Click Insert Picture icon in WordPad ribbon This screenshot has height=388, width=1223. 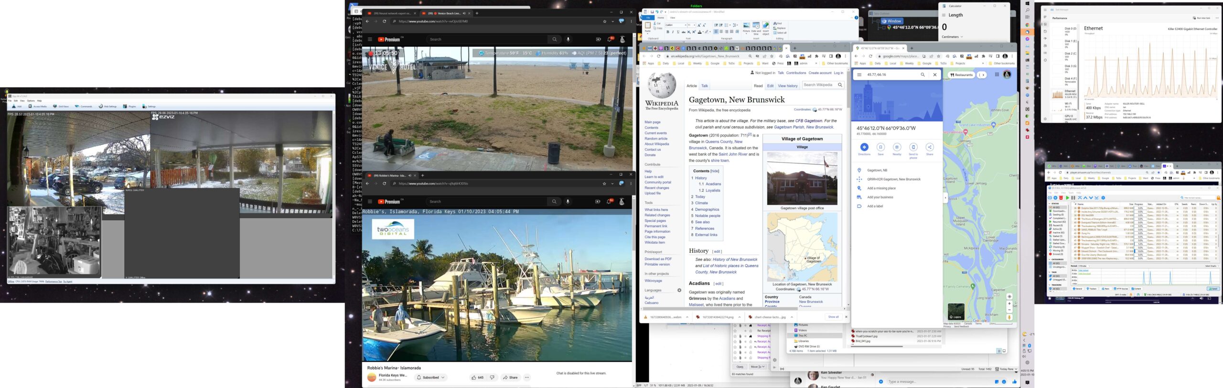tap(746, 26)
